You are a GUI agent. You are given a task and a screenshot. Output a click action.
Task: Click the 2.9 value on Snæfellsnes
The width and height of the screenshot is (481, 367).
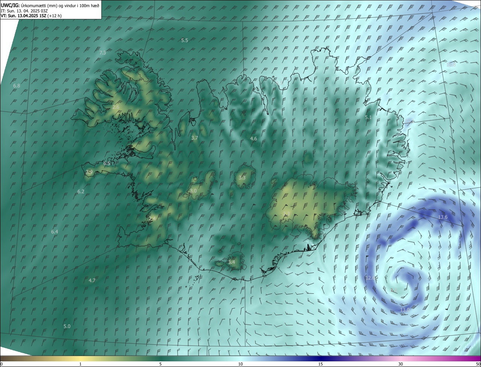(x=89, y=172)
